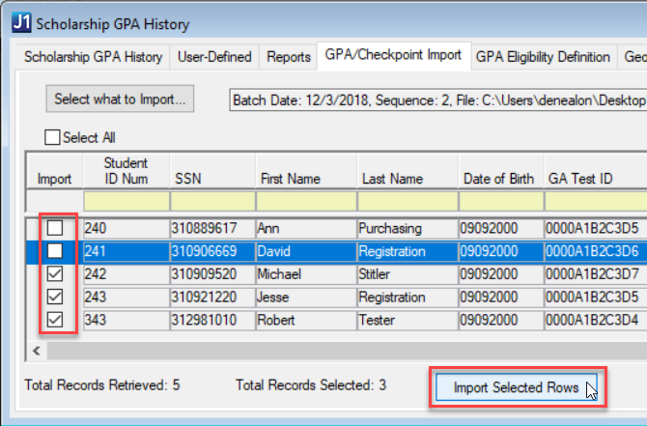Click the Select what to Import button

tap(121, 99)
